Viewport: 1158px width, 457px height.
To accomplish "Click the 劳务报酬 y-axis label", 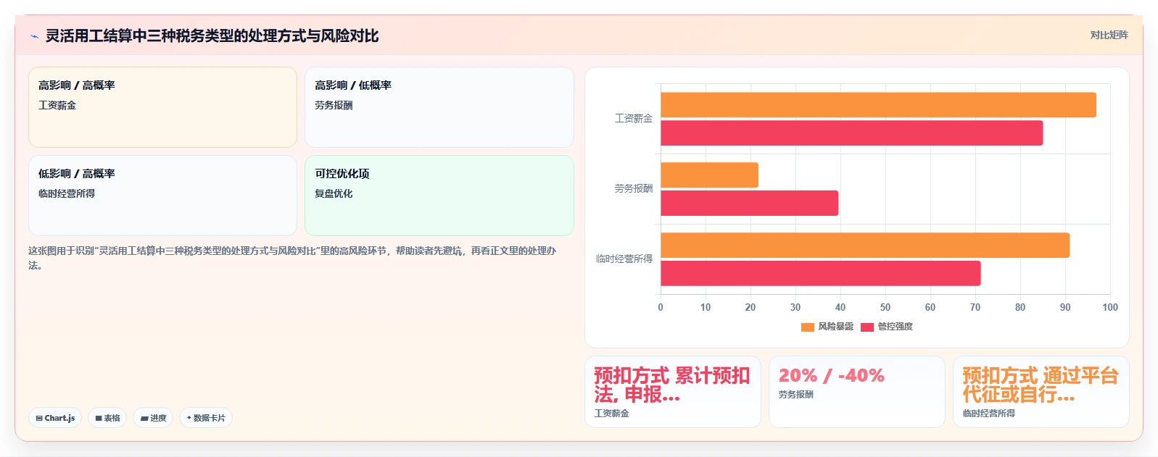I will pyautogui.click(x=633, y=188).
